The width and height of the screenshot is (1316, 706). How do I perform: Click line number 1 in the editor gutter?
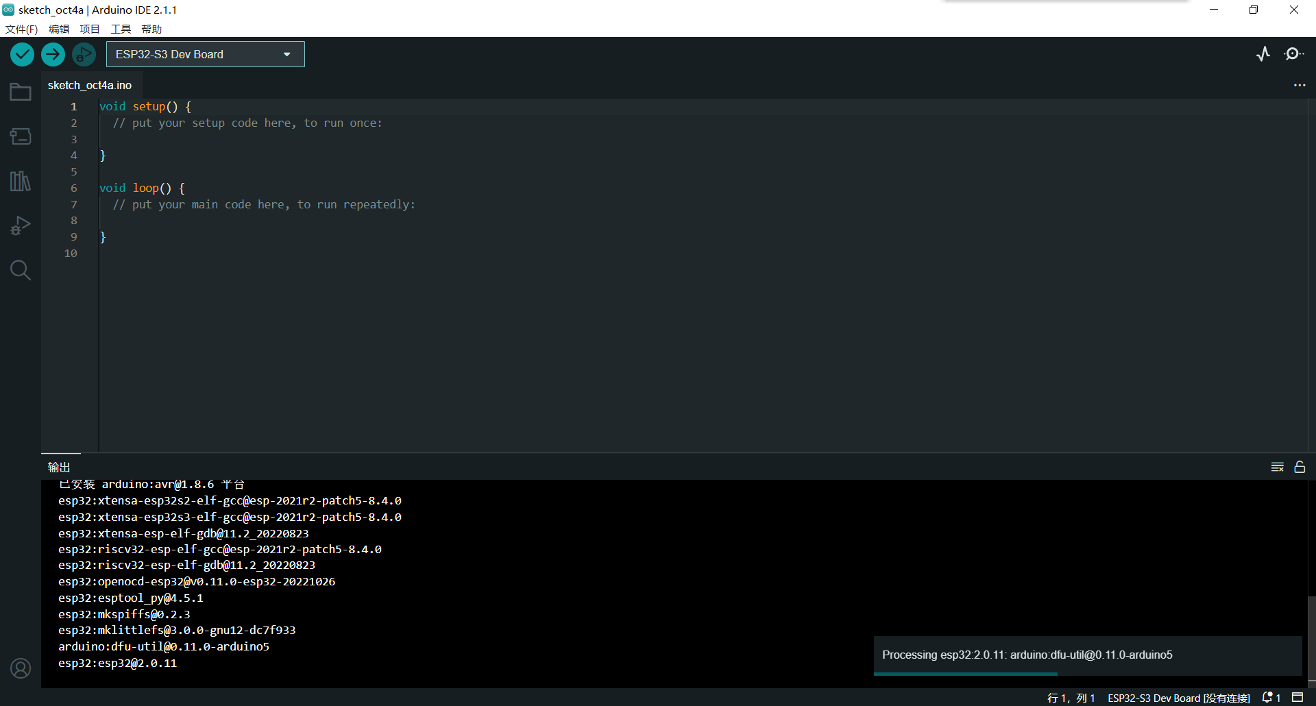73,106
